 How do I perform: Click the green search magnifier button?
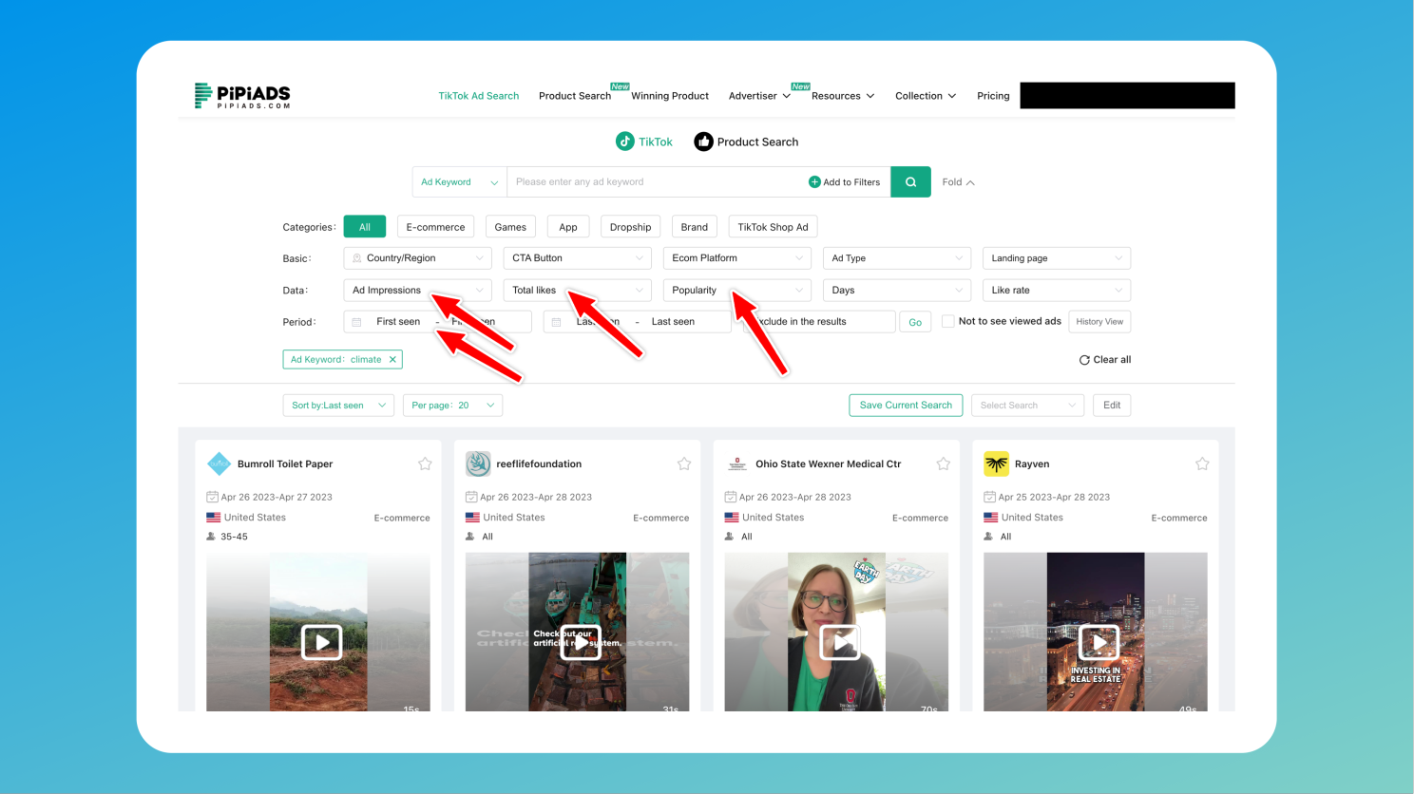[x=910, y=182]
